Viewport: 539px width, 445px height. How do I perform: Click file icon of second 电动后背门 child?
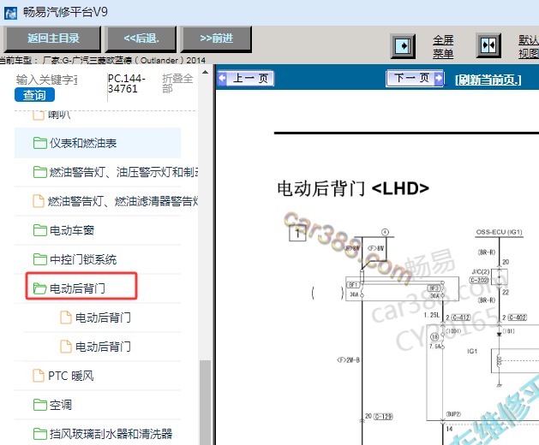66,347
